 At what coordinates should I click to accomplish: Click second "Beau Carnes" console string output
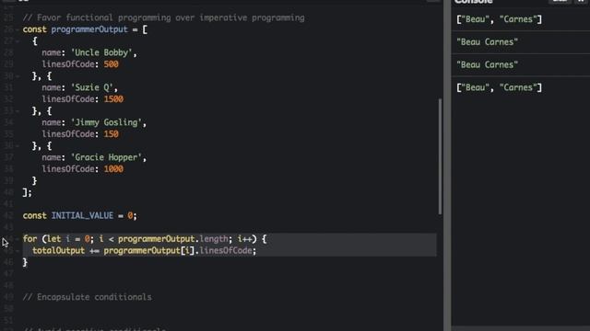pyautogui.click(x=487, y=65)
